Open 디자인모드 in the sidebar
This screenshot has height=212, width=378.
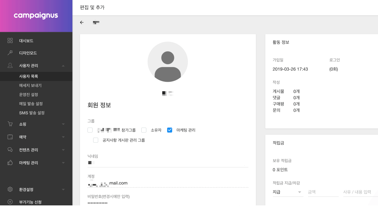tap(28, 53)
